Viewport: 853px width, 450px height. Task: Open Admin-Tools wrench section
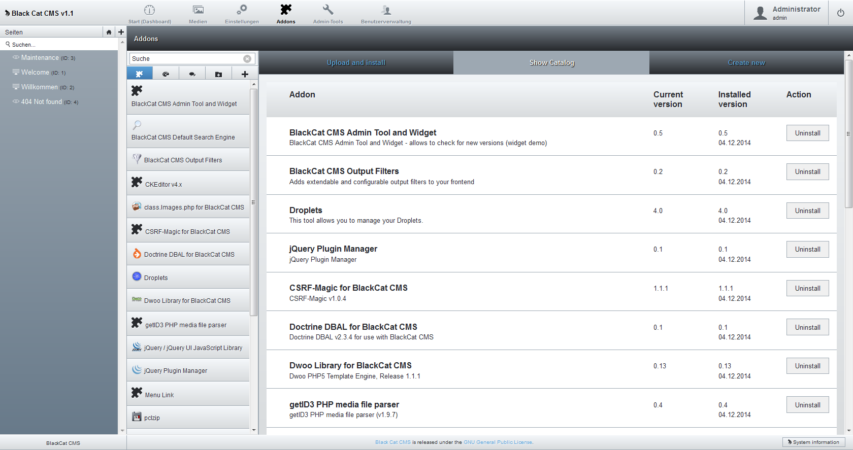[x=328, y=14]
